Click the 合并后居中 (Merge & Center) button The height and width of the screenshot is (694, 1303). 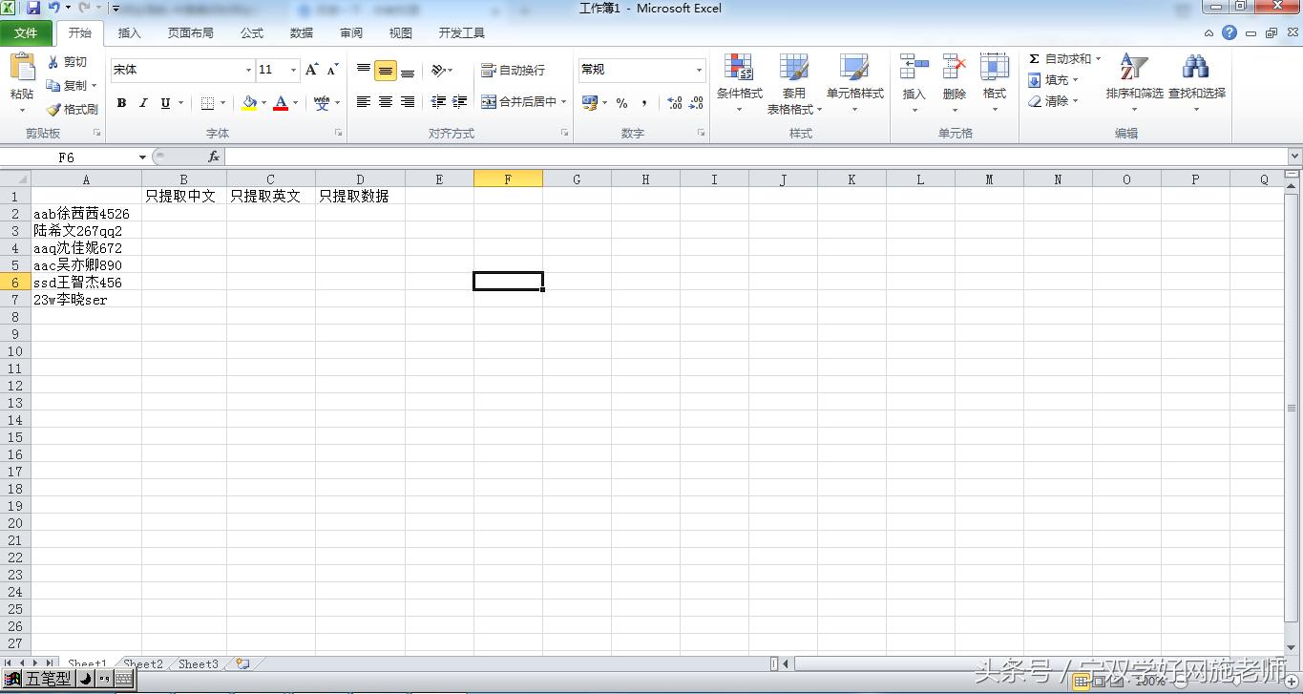[x=518, y=102]
